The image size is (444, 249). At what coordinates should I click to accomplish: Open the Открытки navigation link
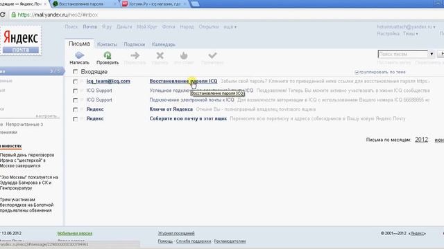pyautogui.click(x=209, y=27)
